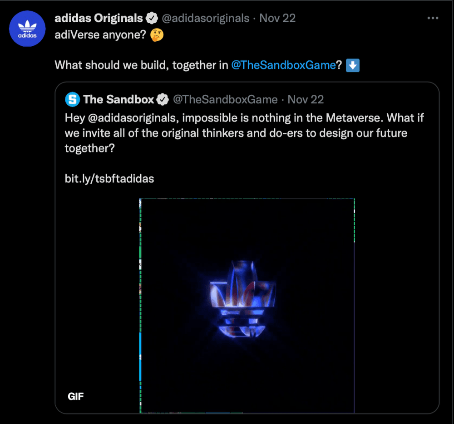Click the 'adiVerse anyone?' tweet text
The image size is (454, 424).
click(100, 35)
